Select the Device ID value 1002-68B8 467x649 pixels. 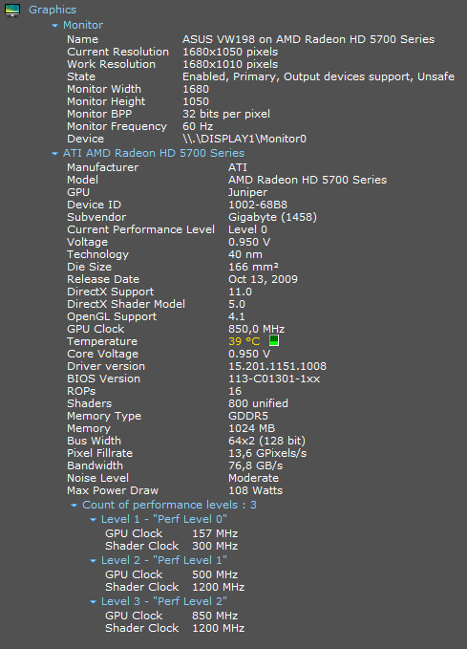tap(258, 205)
